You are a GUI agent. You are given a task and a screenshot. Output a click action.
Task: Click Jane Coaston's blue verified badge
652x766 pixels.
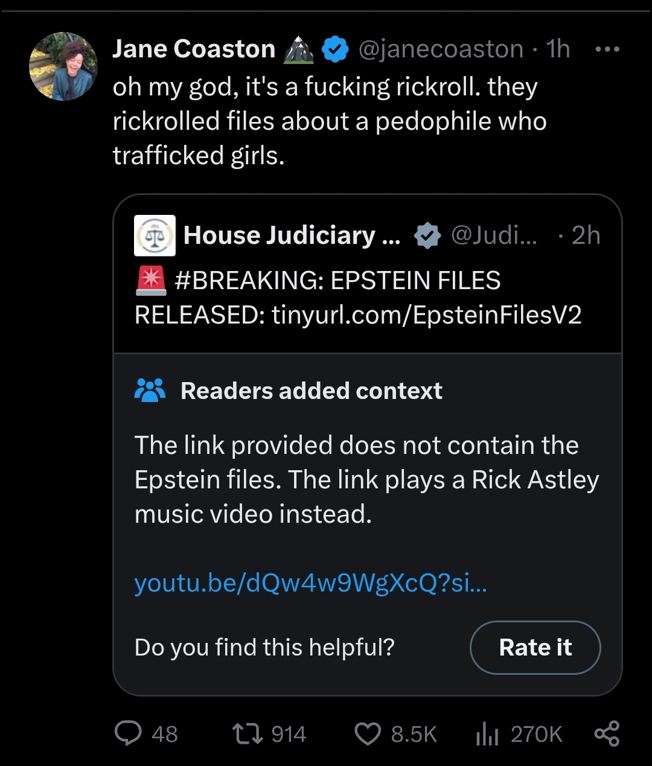click(335, 49)
